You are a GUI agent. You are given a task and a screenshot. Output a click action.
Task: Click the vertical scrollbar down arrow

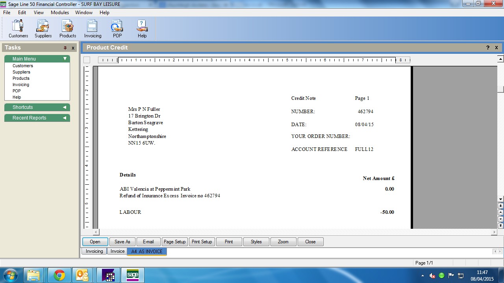[x=500, y=199]
